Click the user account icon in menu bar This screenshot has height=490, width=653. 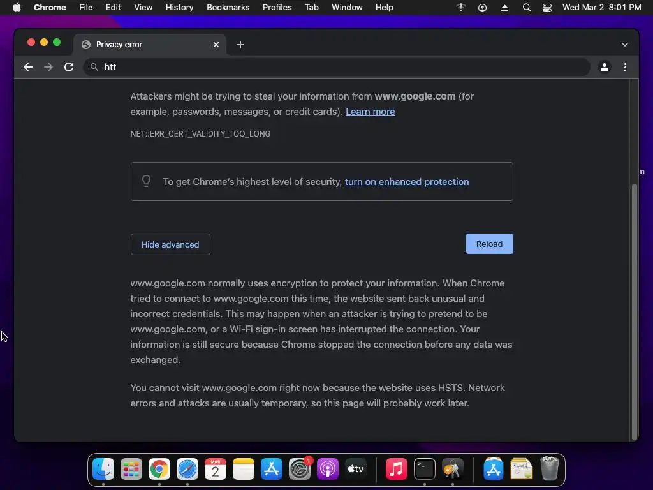coord(482,8)
